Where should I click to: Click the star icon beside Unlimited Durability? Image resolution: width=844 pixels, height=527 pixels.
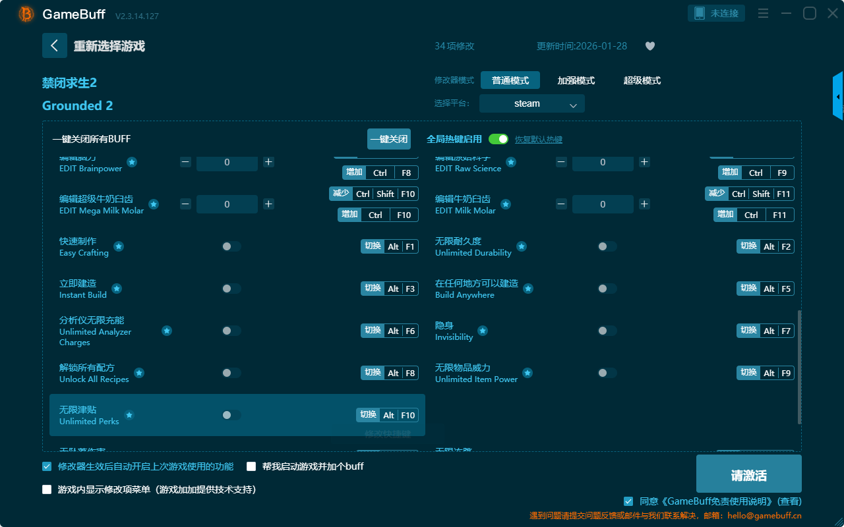522,246
